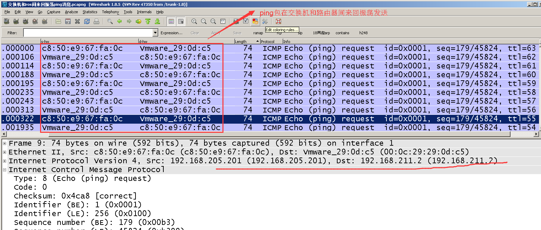Expand the Ethernet II section
541x230 pixels.
5,152
